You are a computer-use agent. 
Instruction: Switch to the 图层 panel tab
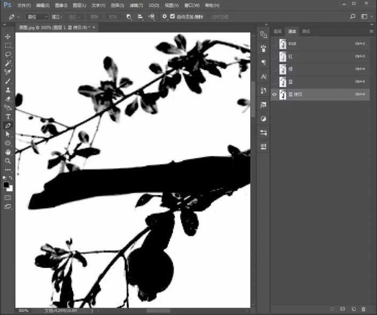(x=278, y=31)
